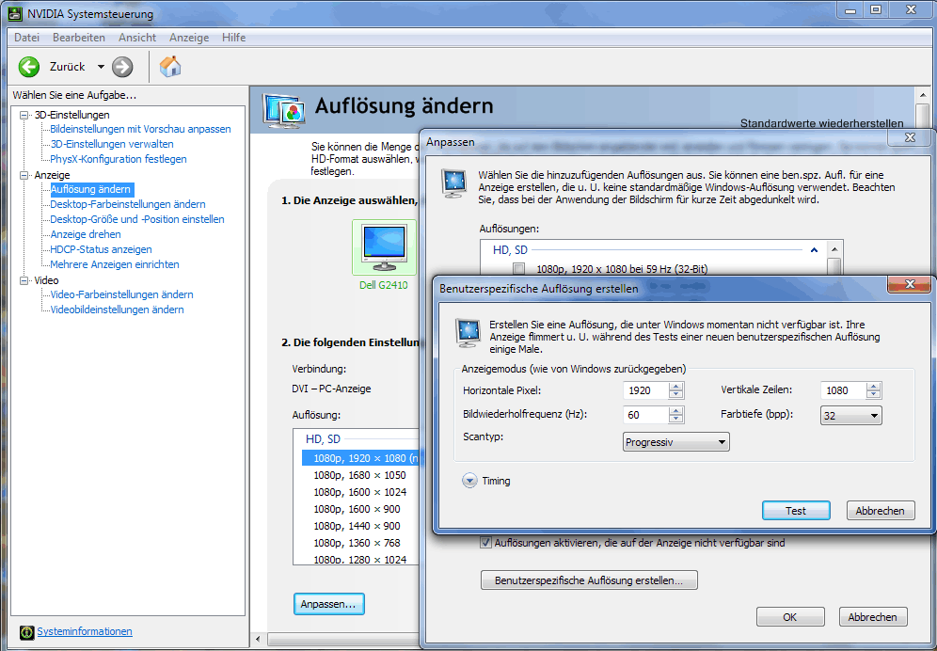
Task: Open the Anzeige menu
Action: [189, 37]
